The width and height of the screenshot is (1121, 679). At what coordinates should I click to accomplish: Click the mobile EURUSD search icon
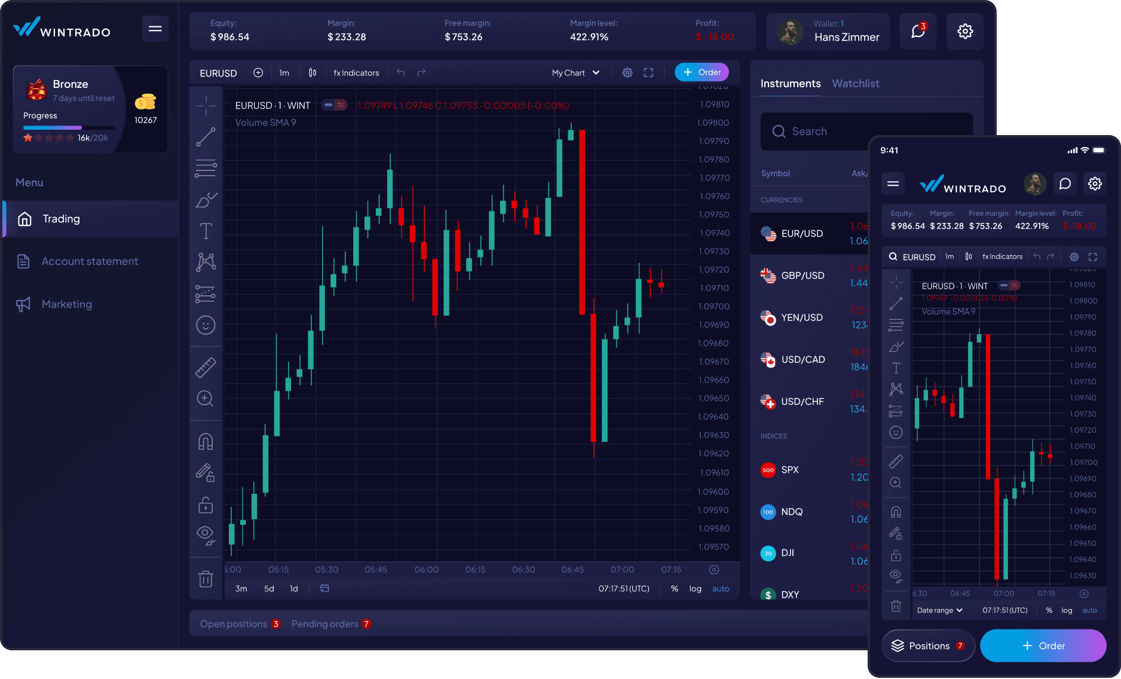coord(893,256)
